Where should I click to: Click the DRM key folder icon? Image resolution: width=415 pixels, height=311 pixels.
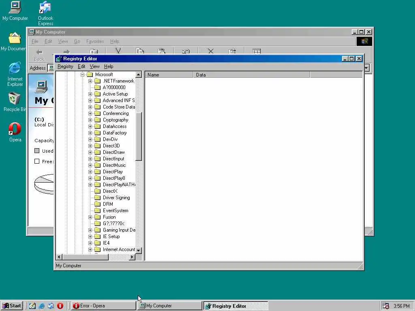point(97,204)
